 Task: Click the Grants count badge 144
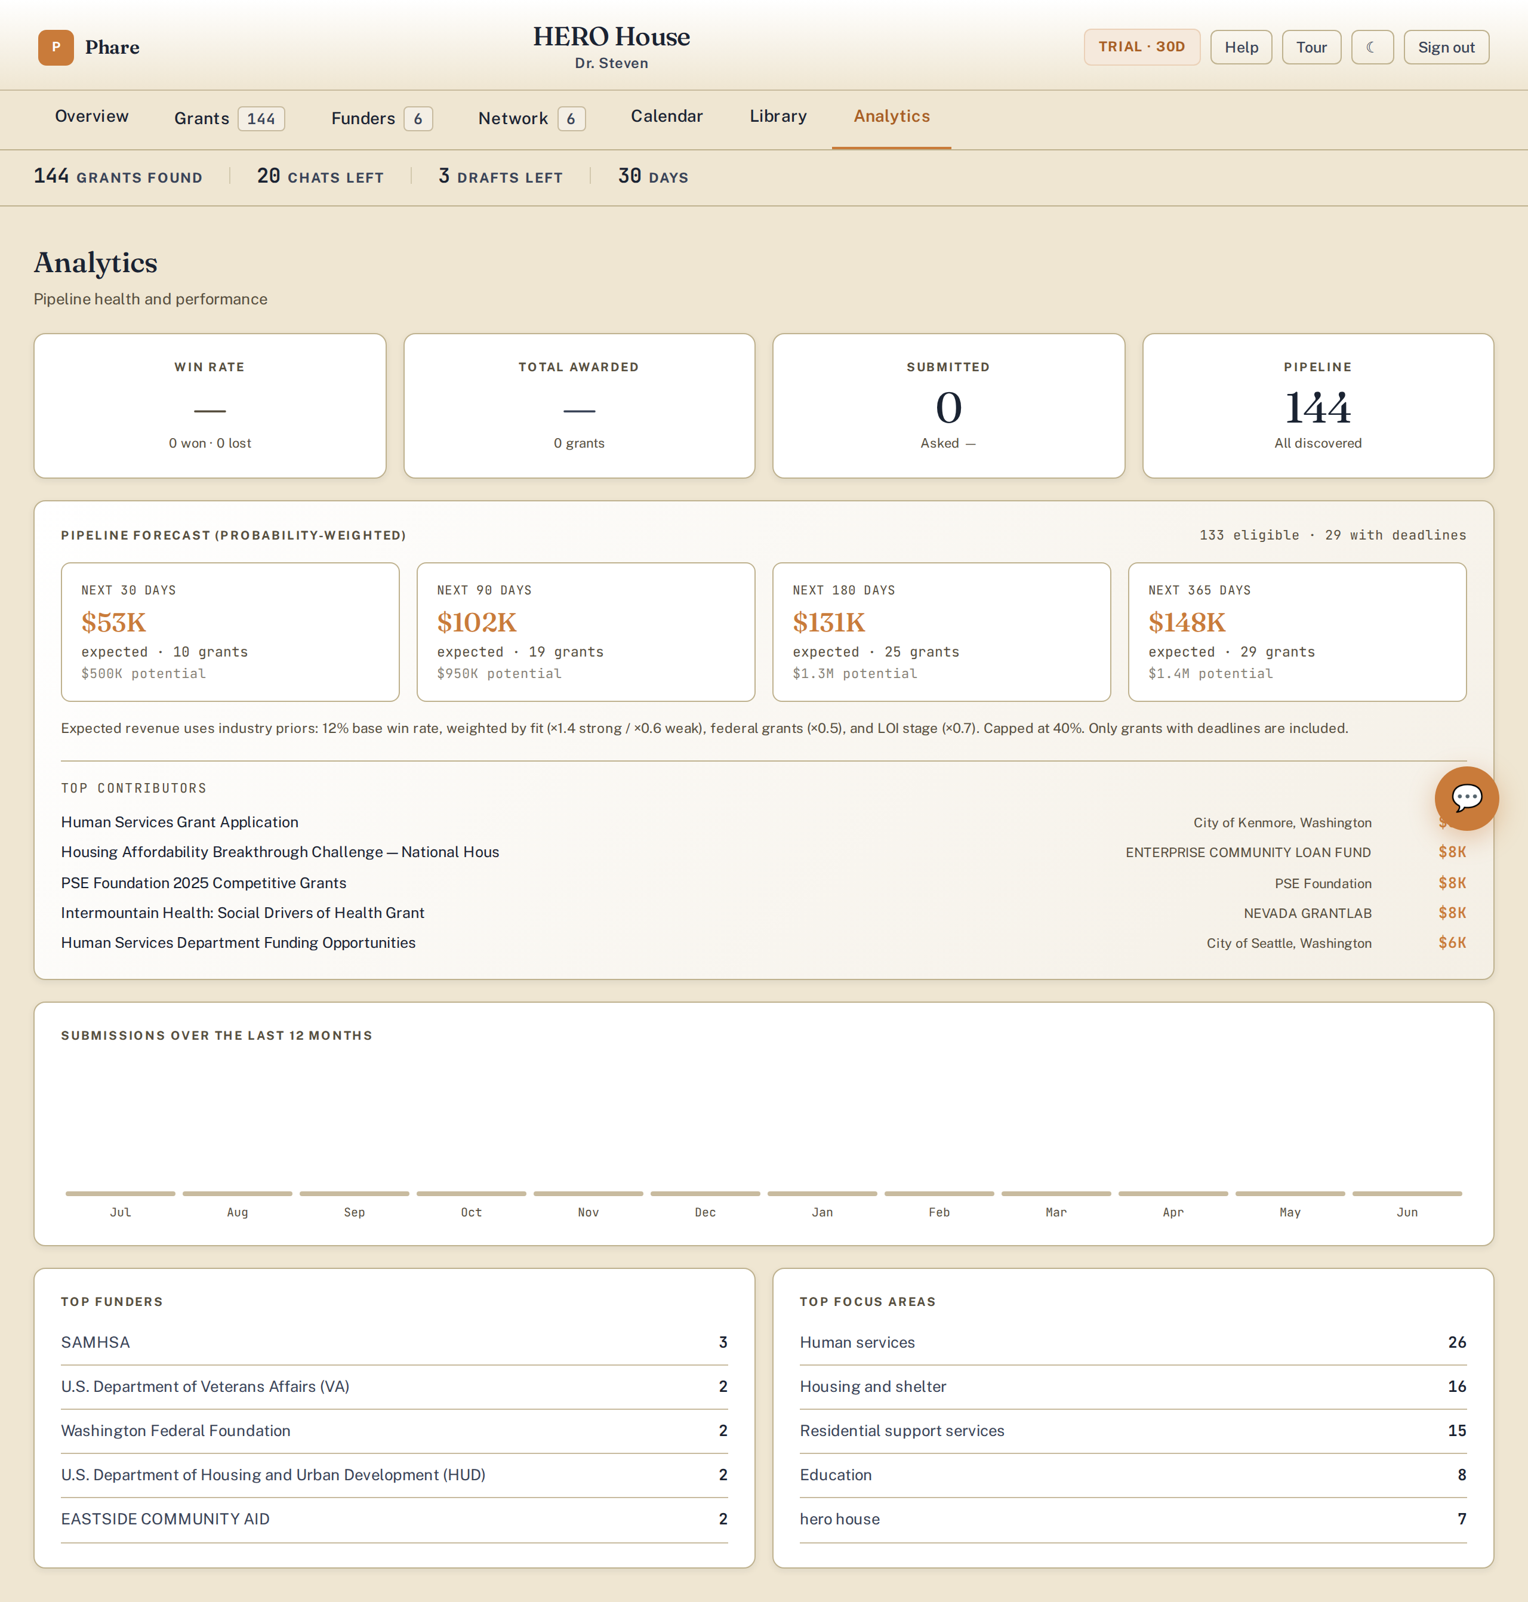click(x=261, y=119)
